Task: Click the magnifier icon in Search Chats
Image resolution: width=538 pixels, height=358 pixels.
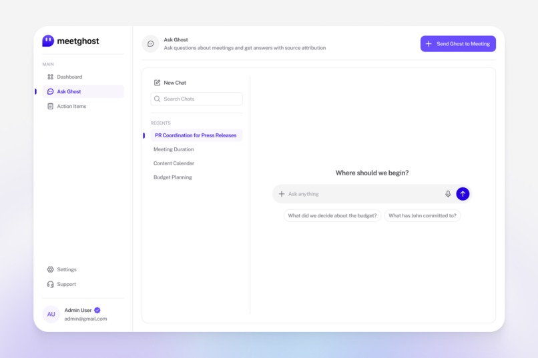Action: [157, 99]
